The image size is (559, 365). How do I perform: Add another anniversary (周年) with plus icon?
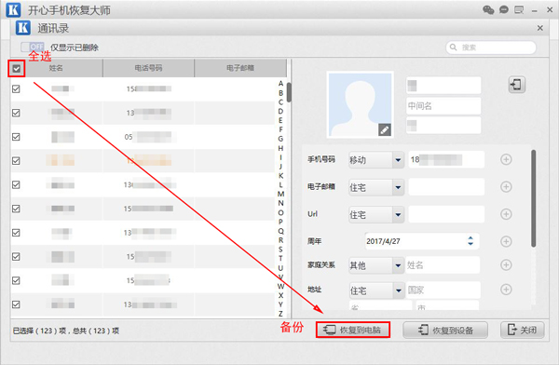pos(506,241)
